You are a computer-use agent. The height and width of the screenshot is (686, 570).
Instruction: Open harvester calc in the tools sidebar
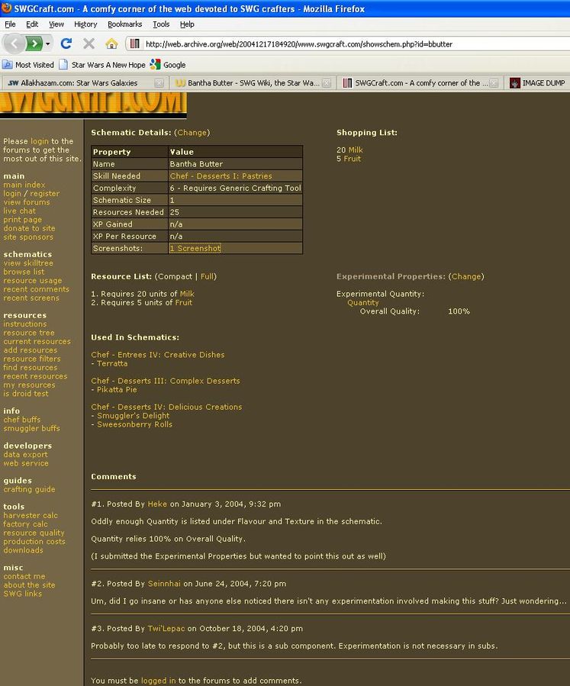tap(31, 516)
